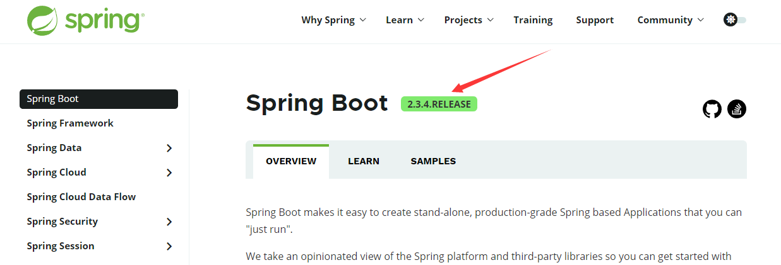Screen dimensions: 781x265
Task: Expand the Projects dropdown menu
Action: coord(468,20)
